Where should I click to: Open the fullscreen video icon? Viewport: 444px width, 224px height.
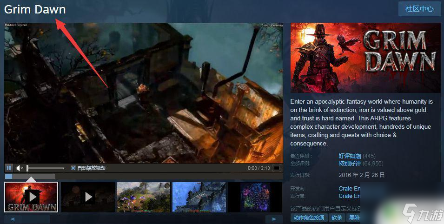277,168
